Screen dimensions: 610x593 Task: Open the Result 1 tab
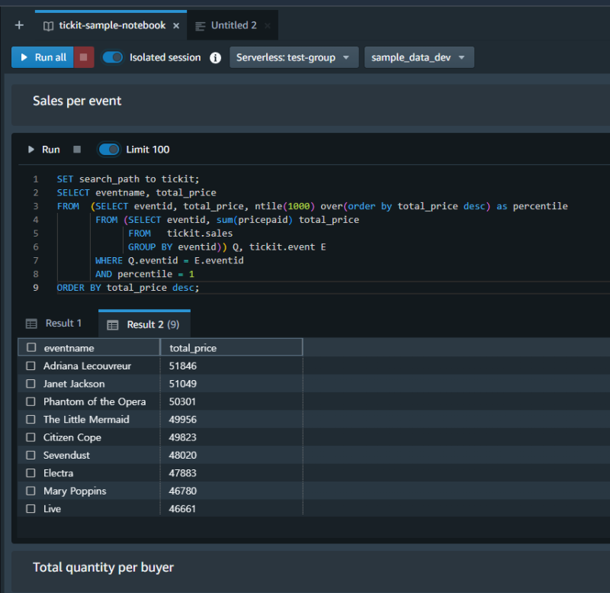tap(63, 324)
